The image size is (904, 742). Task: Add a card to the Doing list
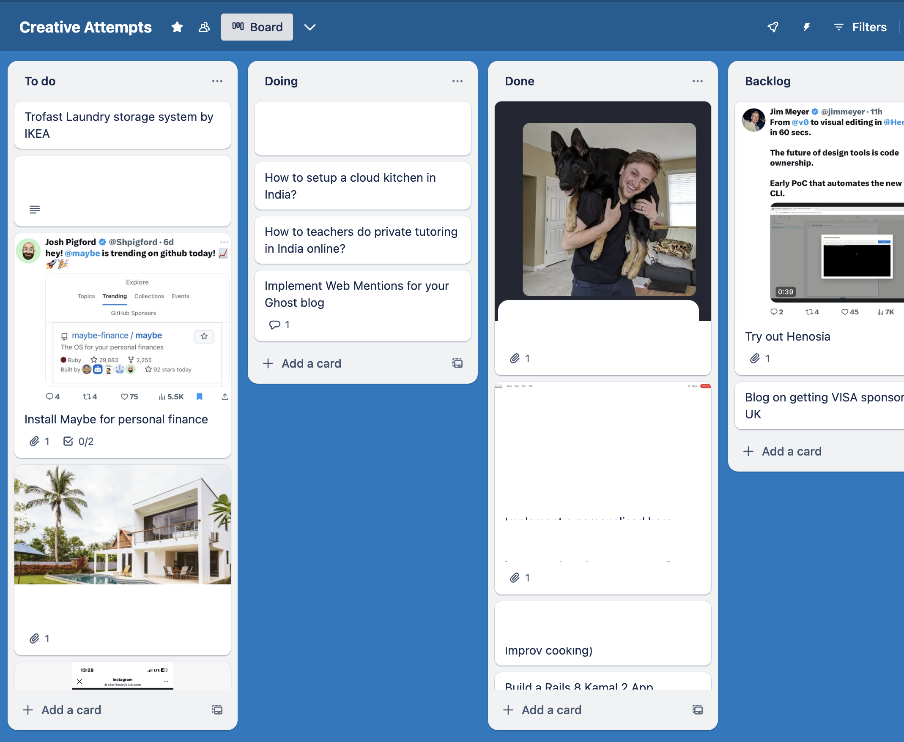[311, 363]
